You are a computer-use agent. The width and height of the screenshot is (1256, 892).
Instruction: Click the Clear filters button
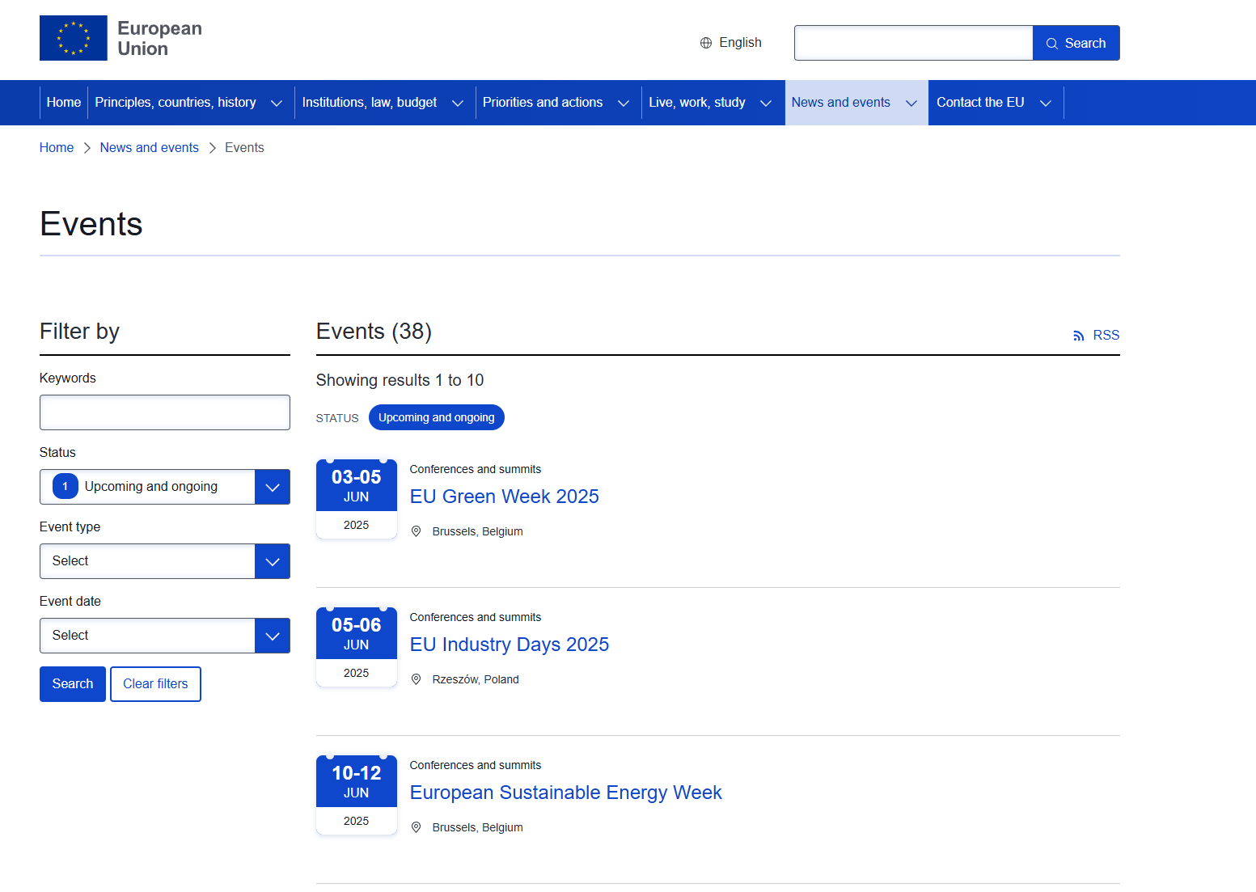click(x=155, y=684)
